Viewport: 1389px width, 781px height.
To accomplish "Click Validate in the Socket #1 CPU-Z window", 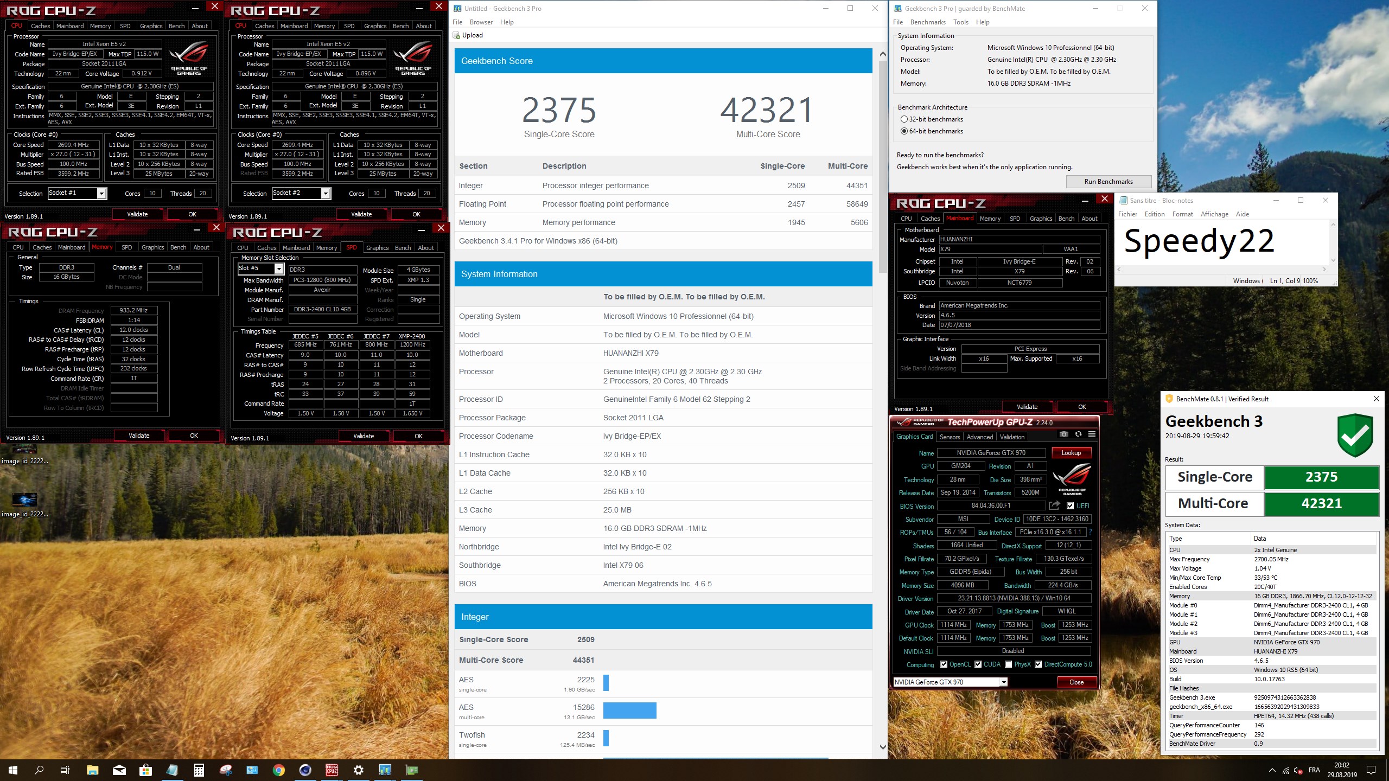I will 137,214.
